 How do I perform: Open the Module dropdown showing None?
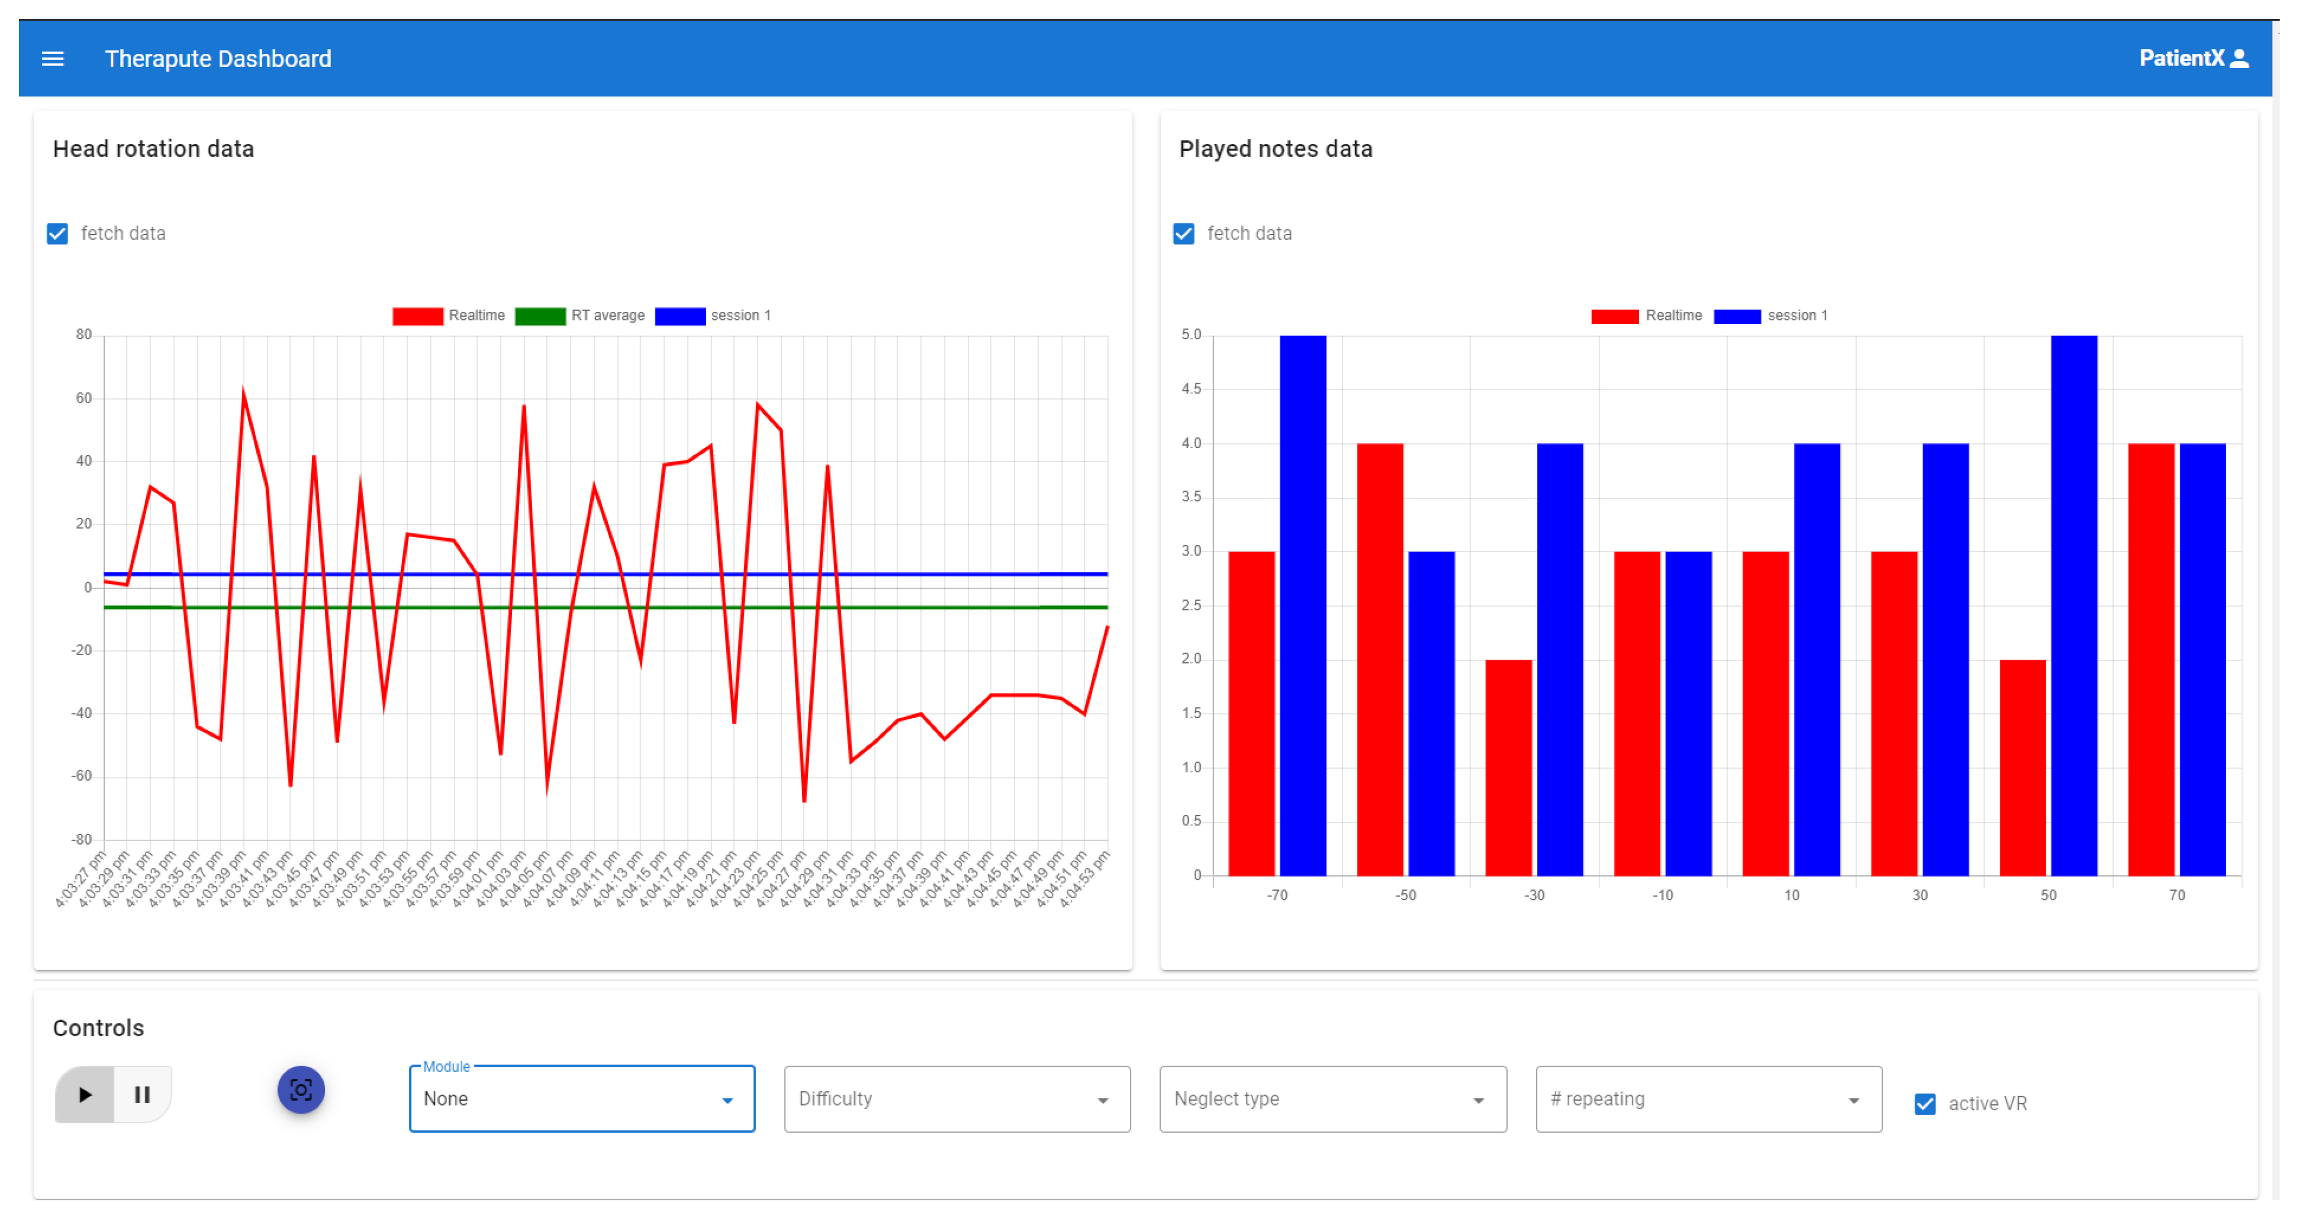[582, 1098]
